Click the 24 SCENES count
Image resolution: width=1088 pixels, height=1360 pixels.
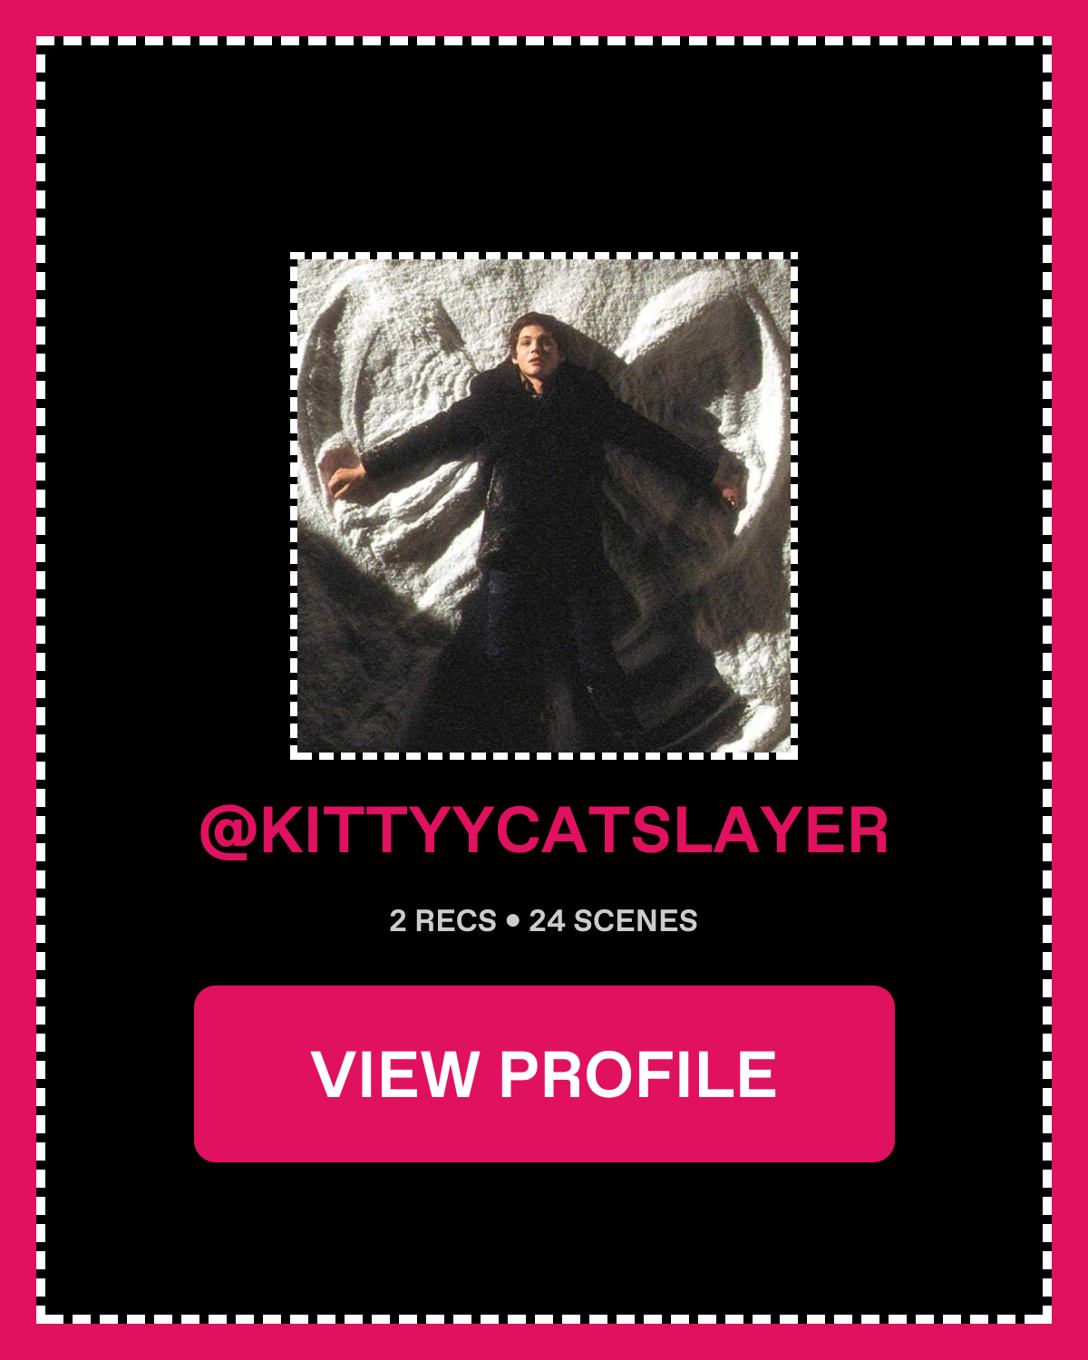pos(613,921)
